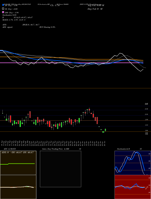Click the last green candlestick near 1.66
151x199 pixels.
[105, 130]
